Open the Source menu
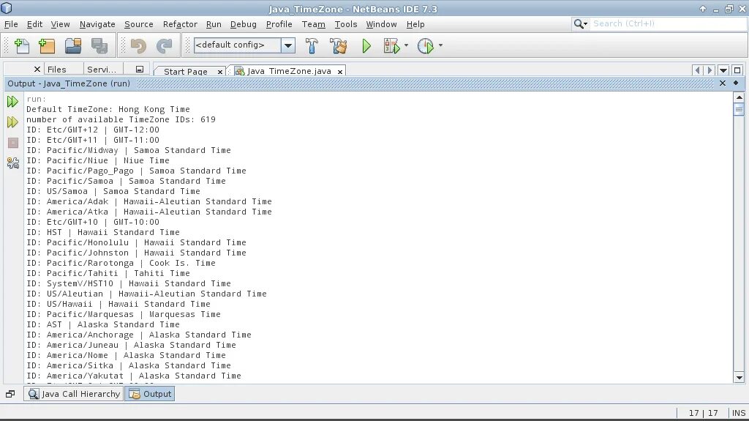 pos(139,24)
